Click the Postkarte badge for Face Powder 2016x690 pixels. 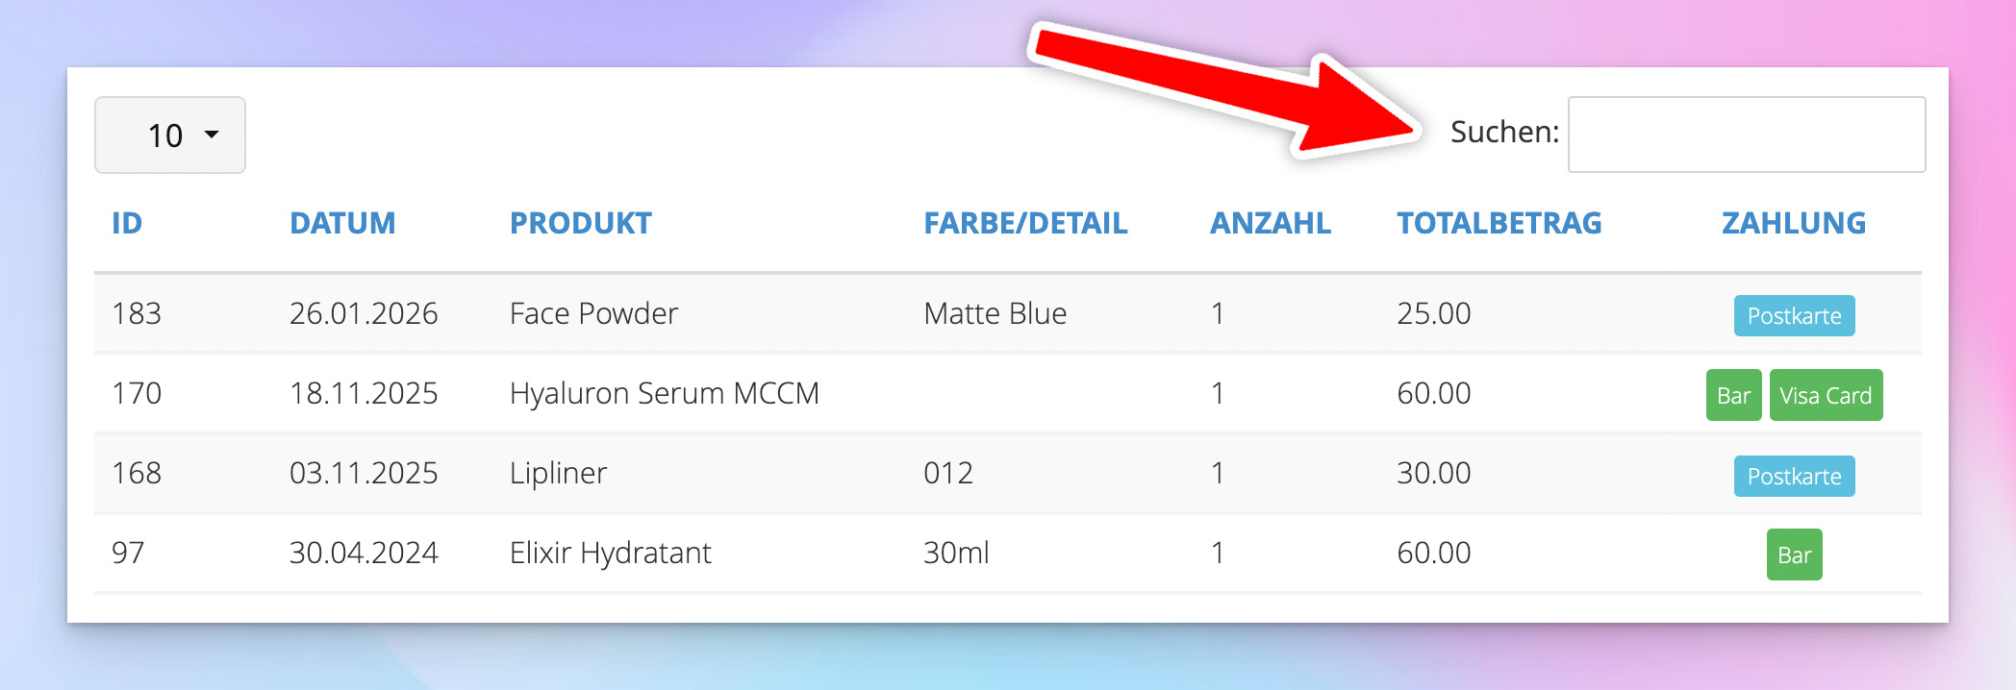1794,316
